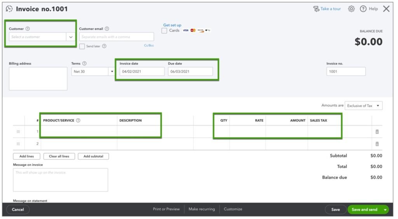Click the Add lines button
The image size is (398, 219).
27,156
